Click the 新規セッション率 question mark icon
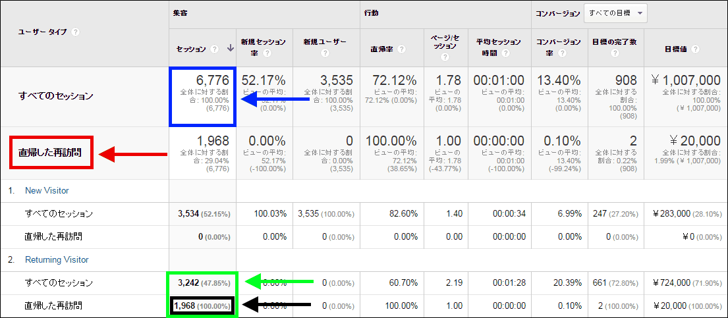Screen dimensions: 728x318 pyautogui.click(x=267, y=54)
